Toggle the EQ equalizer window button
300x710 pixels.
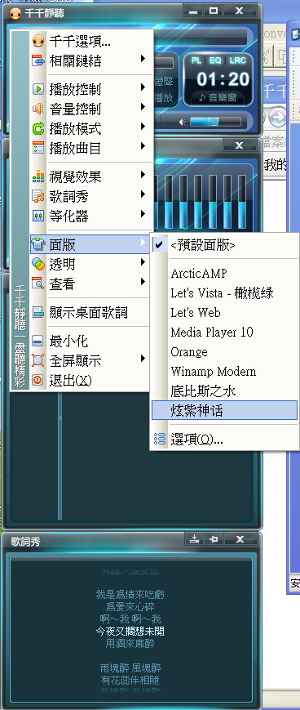(215, 60)
